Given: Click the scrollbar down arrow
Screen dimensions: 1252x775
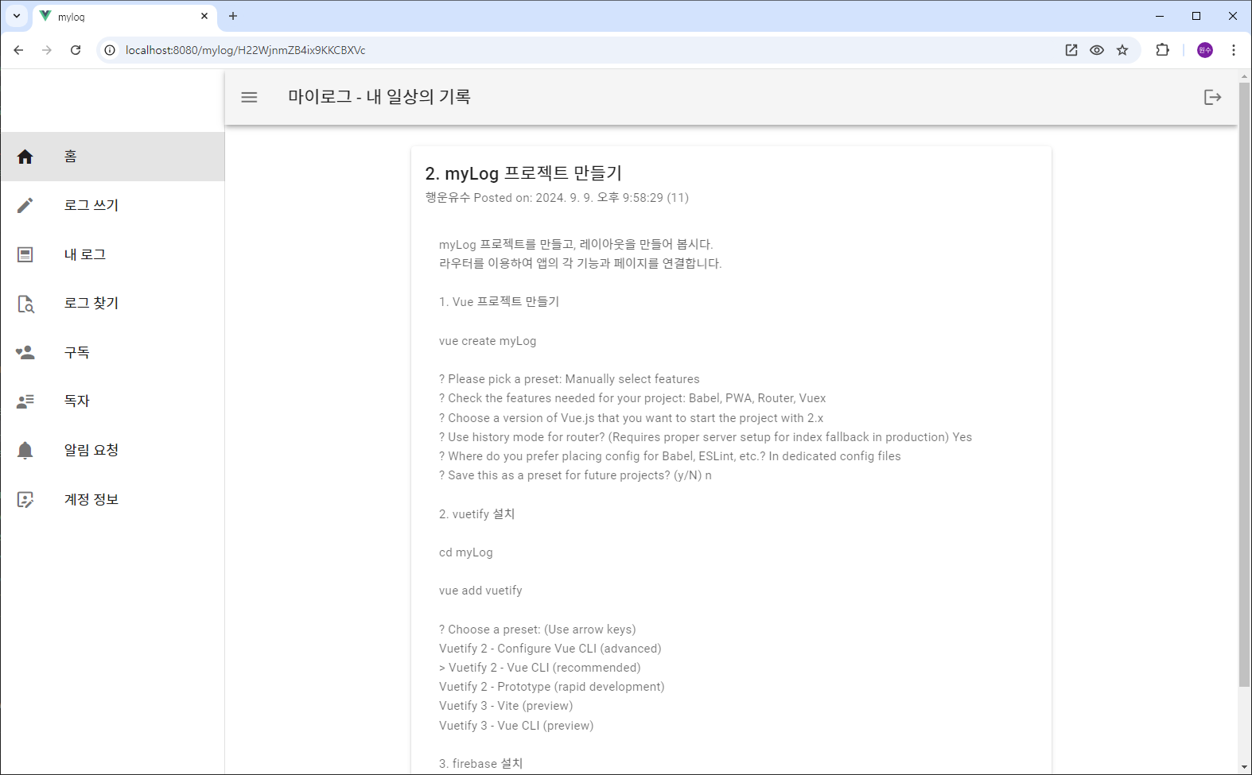Looking at the screenshot, I should pos(1245,768).
